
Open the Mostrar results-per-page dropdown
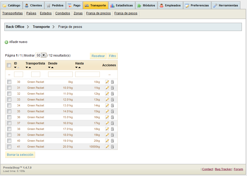click(x=41, y=55)
